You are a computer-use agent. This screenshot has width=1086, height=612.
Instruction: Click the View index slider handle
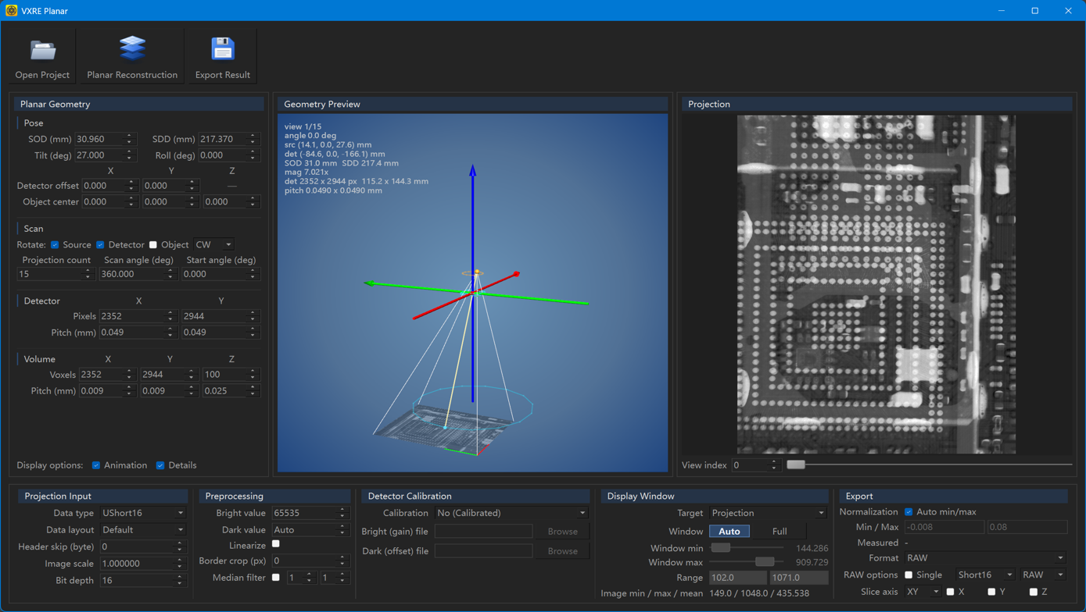pyautogui.click(x=796, y=465)
